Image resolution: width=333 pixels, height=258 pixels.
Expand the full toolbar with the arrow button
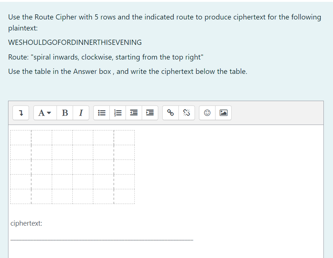[21, 113]
